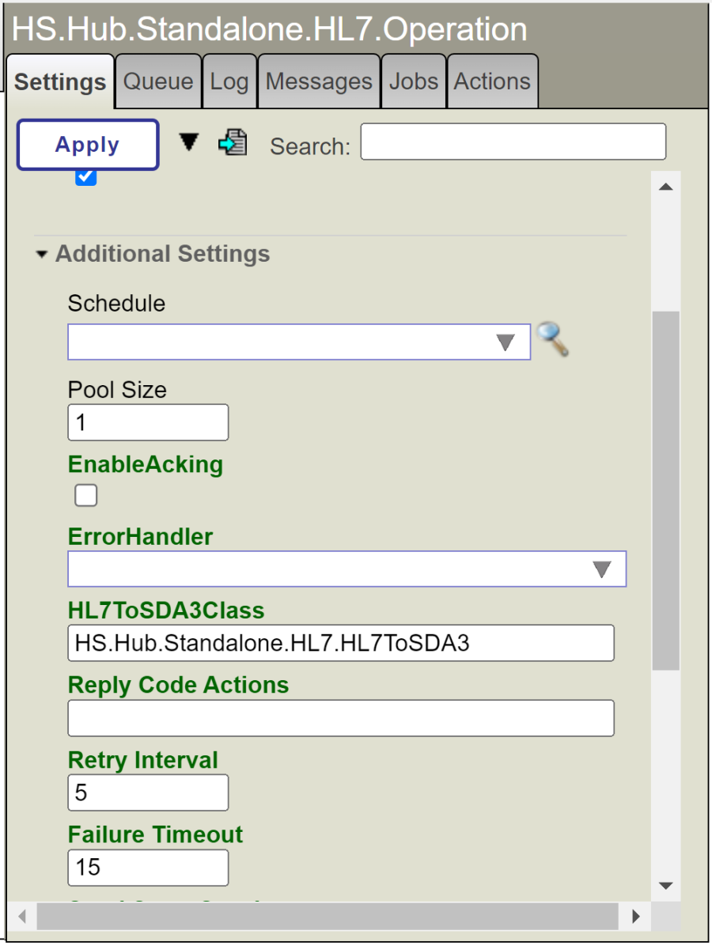Collapse the Additional Settings section
This screenshot has height=949, width=712.
click(42, 255)
